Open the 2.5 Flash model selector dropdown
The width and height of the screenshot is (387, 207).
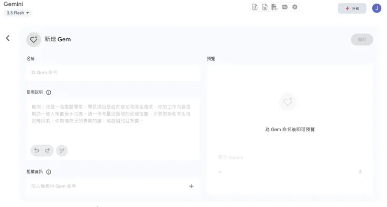point(18,13)
